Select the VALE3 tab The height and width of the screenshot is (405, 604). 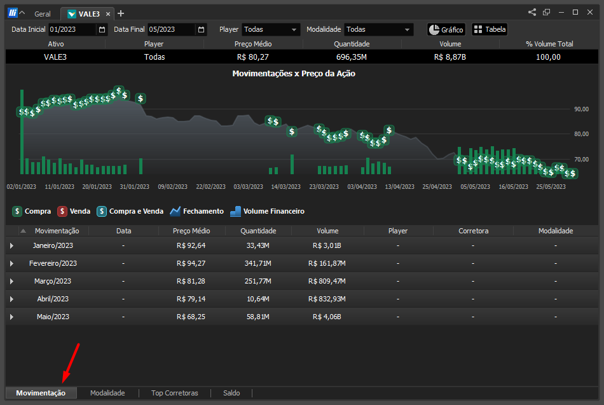(89, 14)
